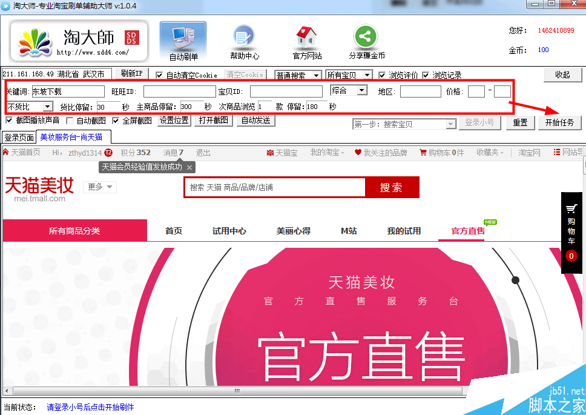Screen dimensions: 586x415
Task: Open the 所有商品分类 category menu
Action: click(74, 230)
